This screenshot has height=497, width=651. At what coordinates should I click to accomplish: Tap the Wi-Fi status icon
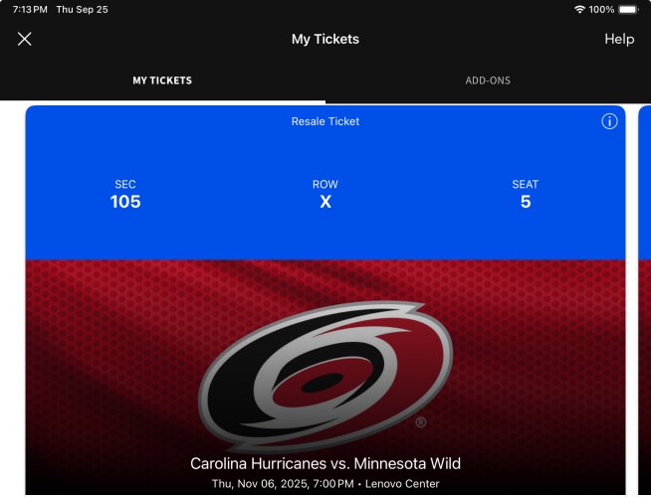(x=579, y=9)
